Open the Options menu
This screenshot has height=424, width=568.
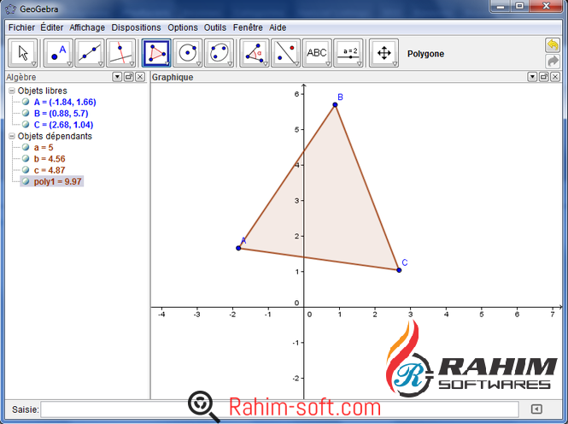tap(183, 27)
